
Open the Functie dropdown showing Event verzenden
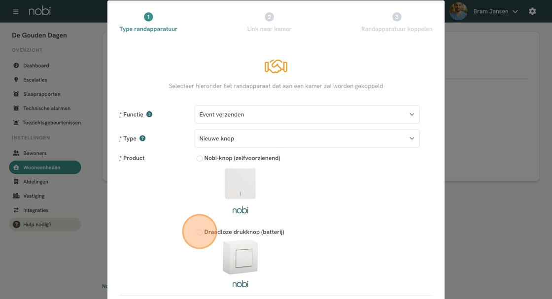click(x=307, y=115)
